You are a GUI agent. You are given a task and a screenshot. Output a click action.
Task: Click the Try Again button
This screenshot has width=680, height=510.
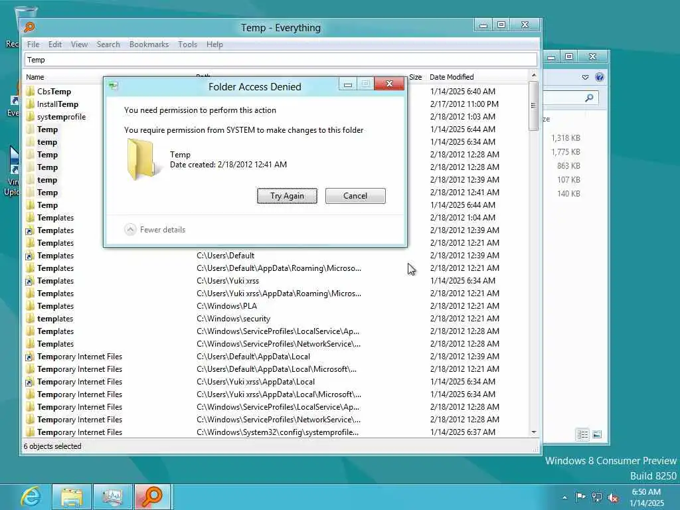pyautogui.click(x=287, y=196)
